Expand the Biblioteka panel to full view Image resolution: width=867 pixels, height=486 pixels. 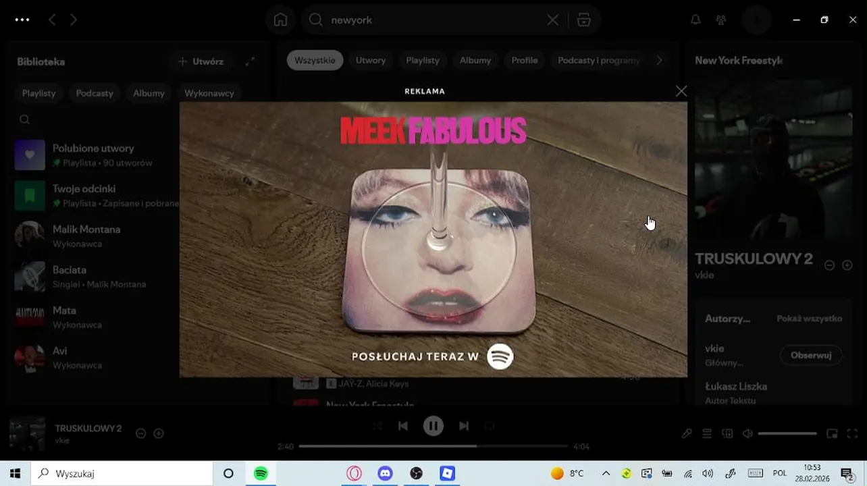pos(250,61)
